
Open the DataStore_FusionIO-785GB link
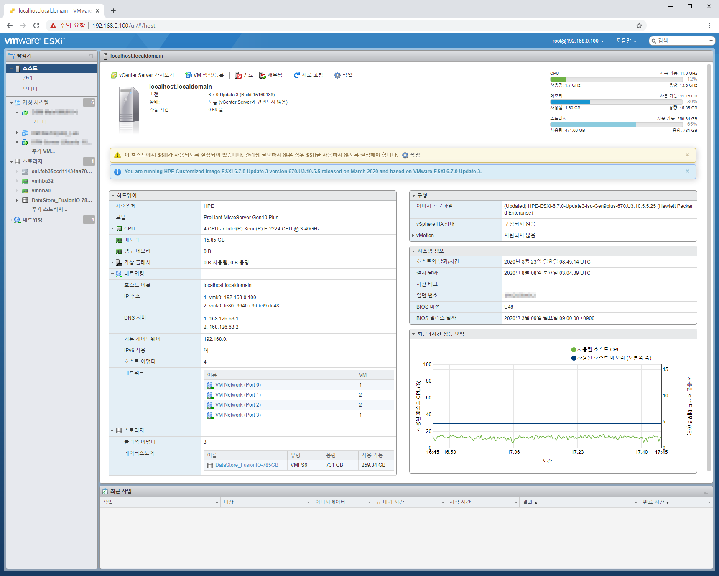247,465
